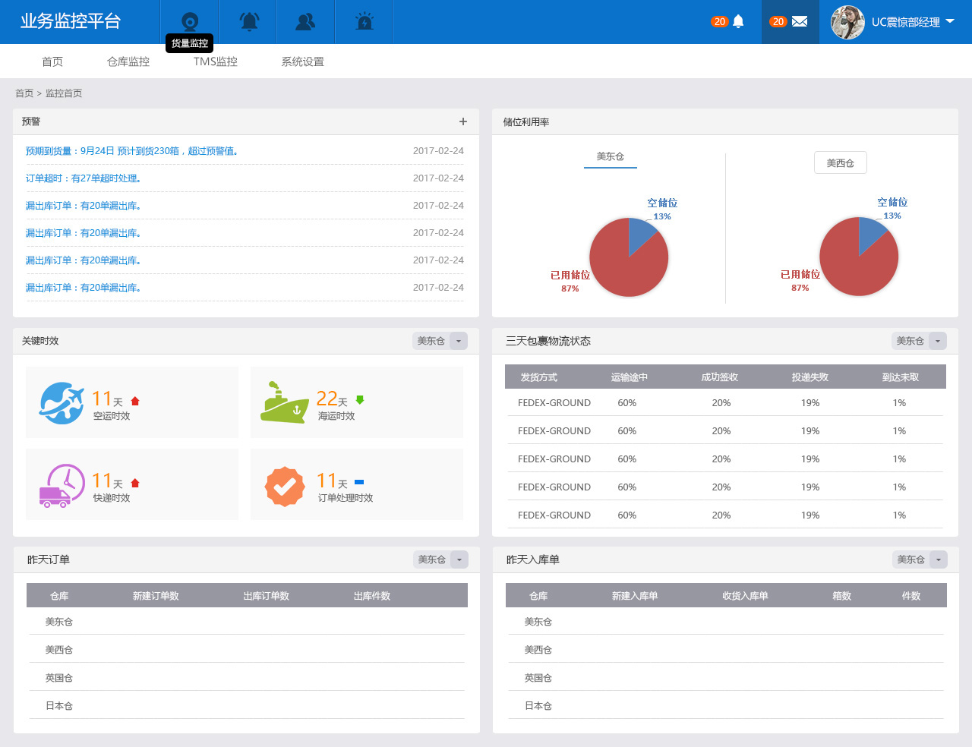The height and width of the screenshot is (747, 972).
Task: Open the cargo volume monitoring camera icon
Action: (190, 22)
